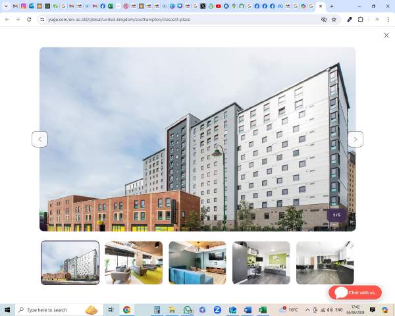This screenshot has height=316, width=395.
Task: Select the kitchen thumbnail
Action: 325,262
